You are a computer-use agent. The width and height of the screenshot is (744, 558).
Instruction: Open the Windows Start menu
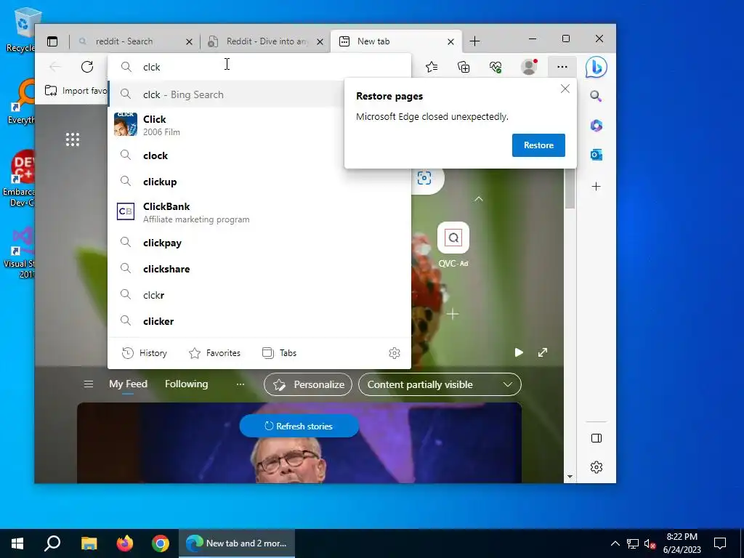(17, 543)
